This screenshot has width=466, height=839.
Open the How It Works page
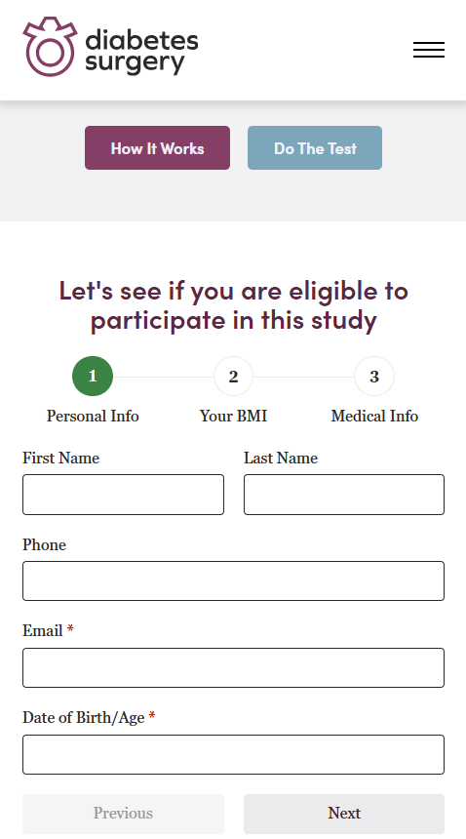157,148
